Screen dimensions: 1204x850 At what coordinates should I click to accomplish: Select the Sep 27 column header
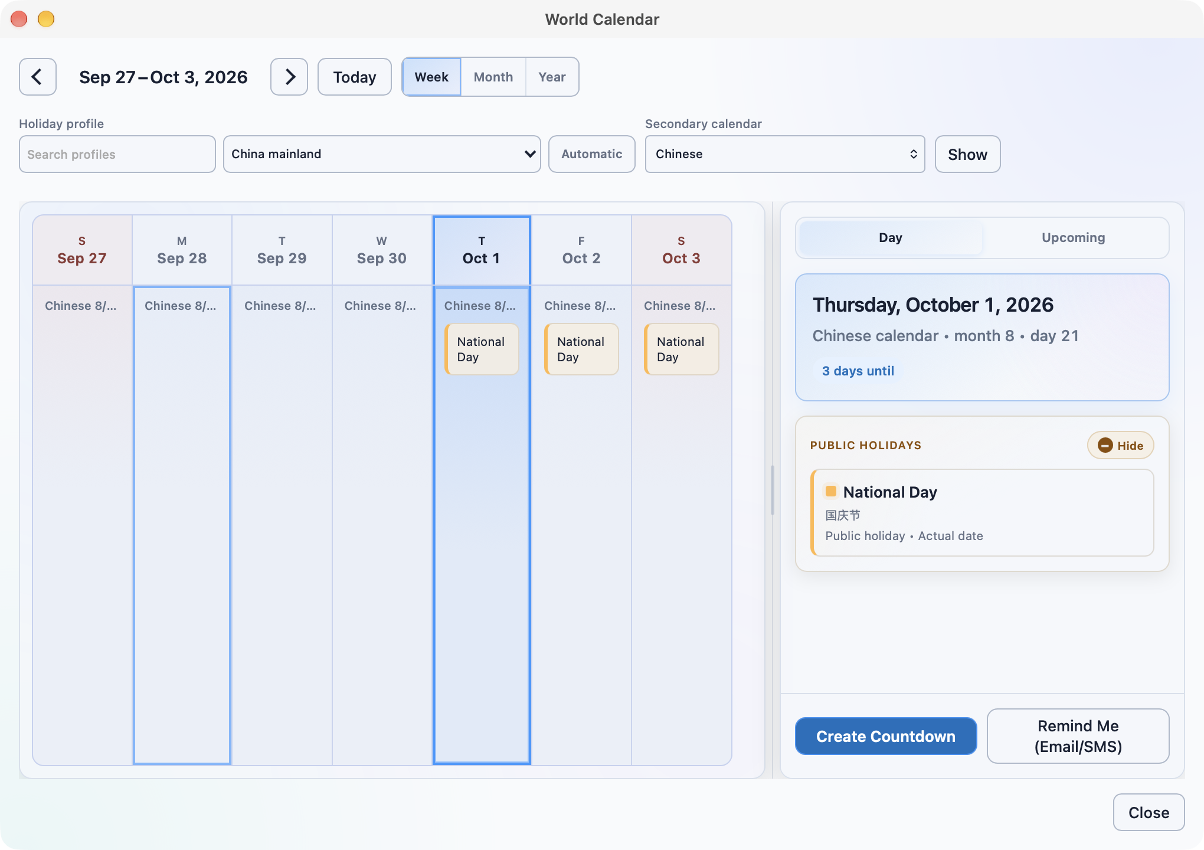(82, 250)
